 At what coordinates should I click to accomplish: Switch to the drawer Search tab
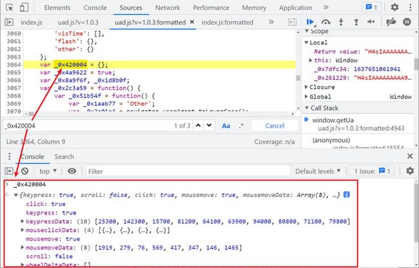64,157
